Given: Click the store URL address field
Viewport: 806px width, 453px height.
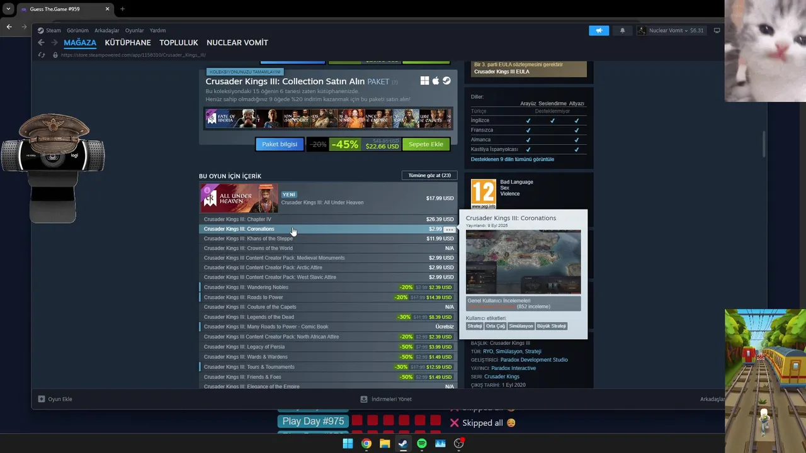Looking at the screenshot, I should 133,55.
